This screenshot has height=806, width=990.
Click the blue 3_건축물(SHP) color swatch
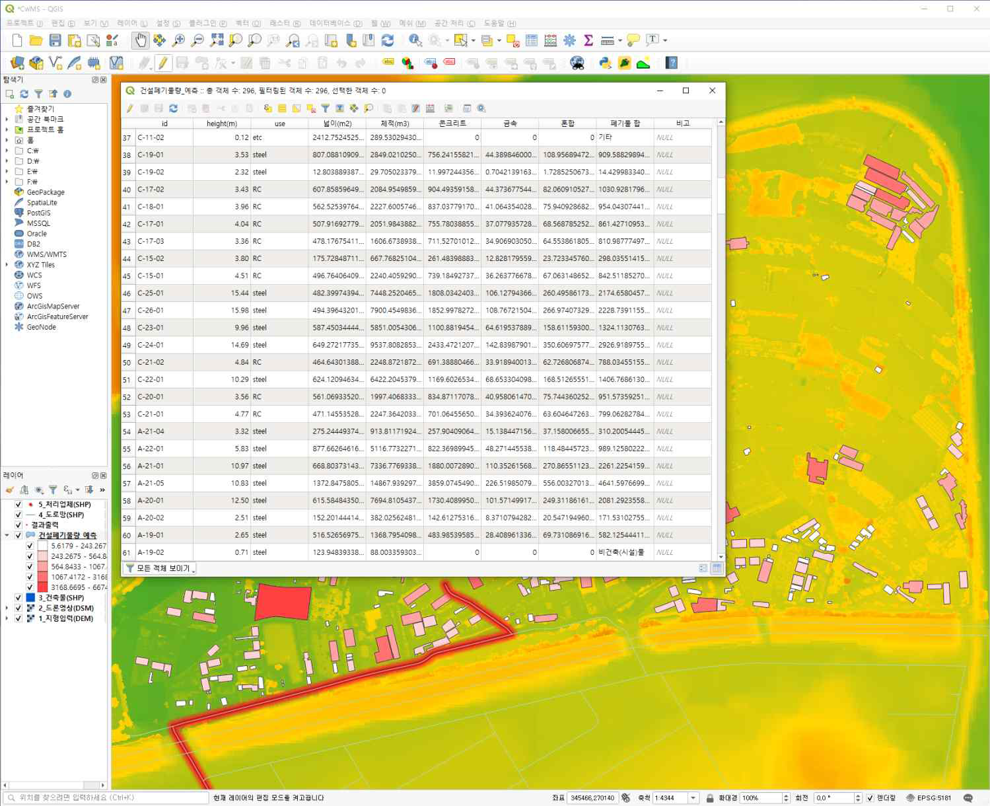point(30,598)
